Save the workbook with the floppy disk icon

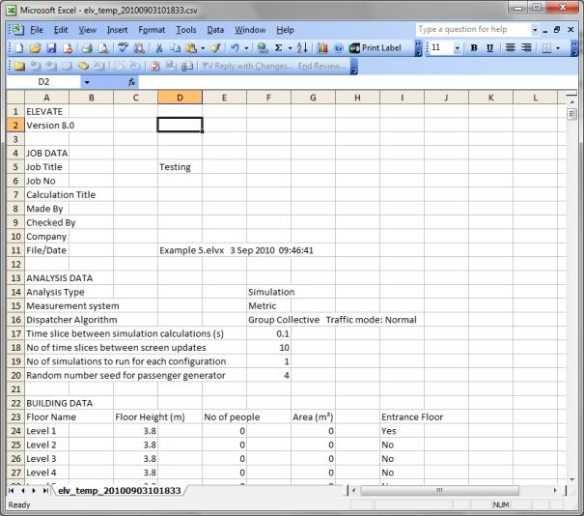(x=51, y=47)
